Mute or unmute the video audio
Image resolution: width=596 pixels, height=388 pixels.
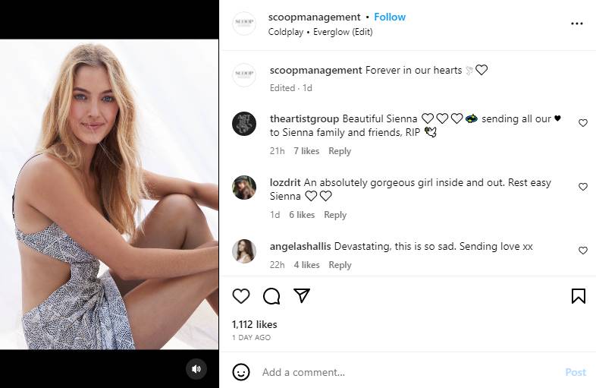point(196,369)
